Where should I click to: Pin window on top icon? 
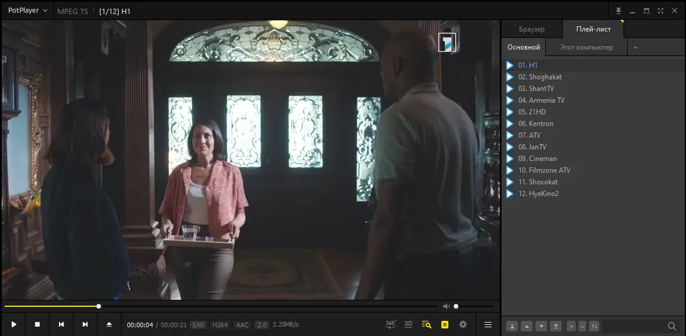click(618, 11)
